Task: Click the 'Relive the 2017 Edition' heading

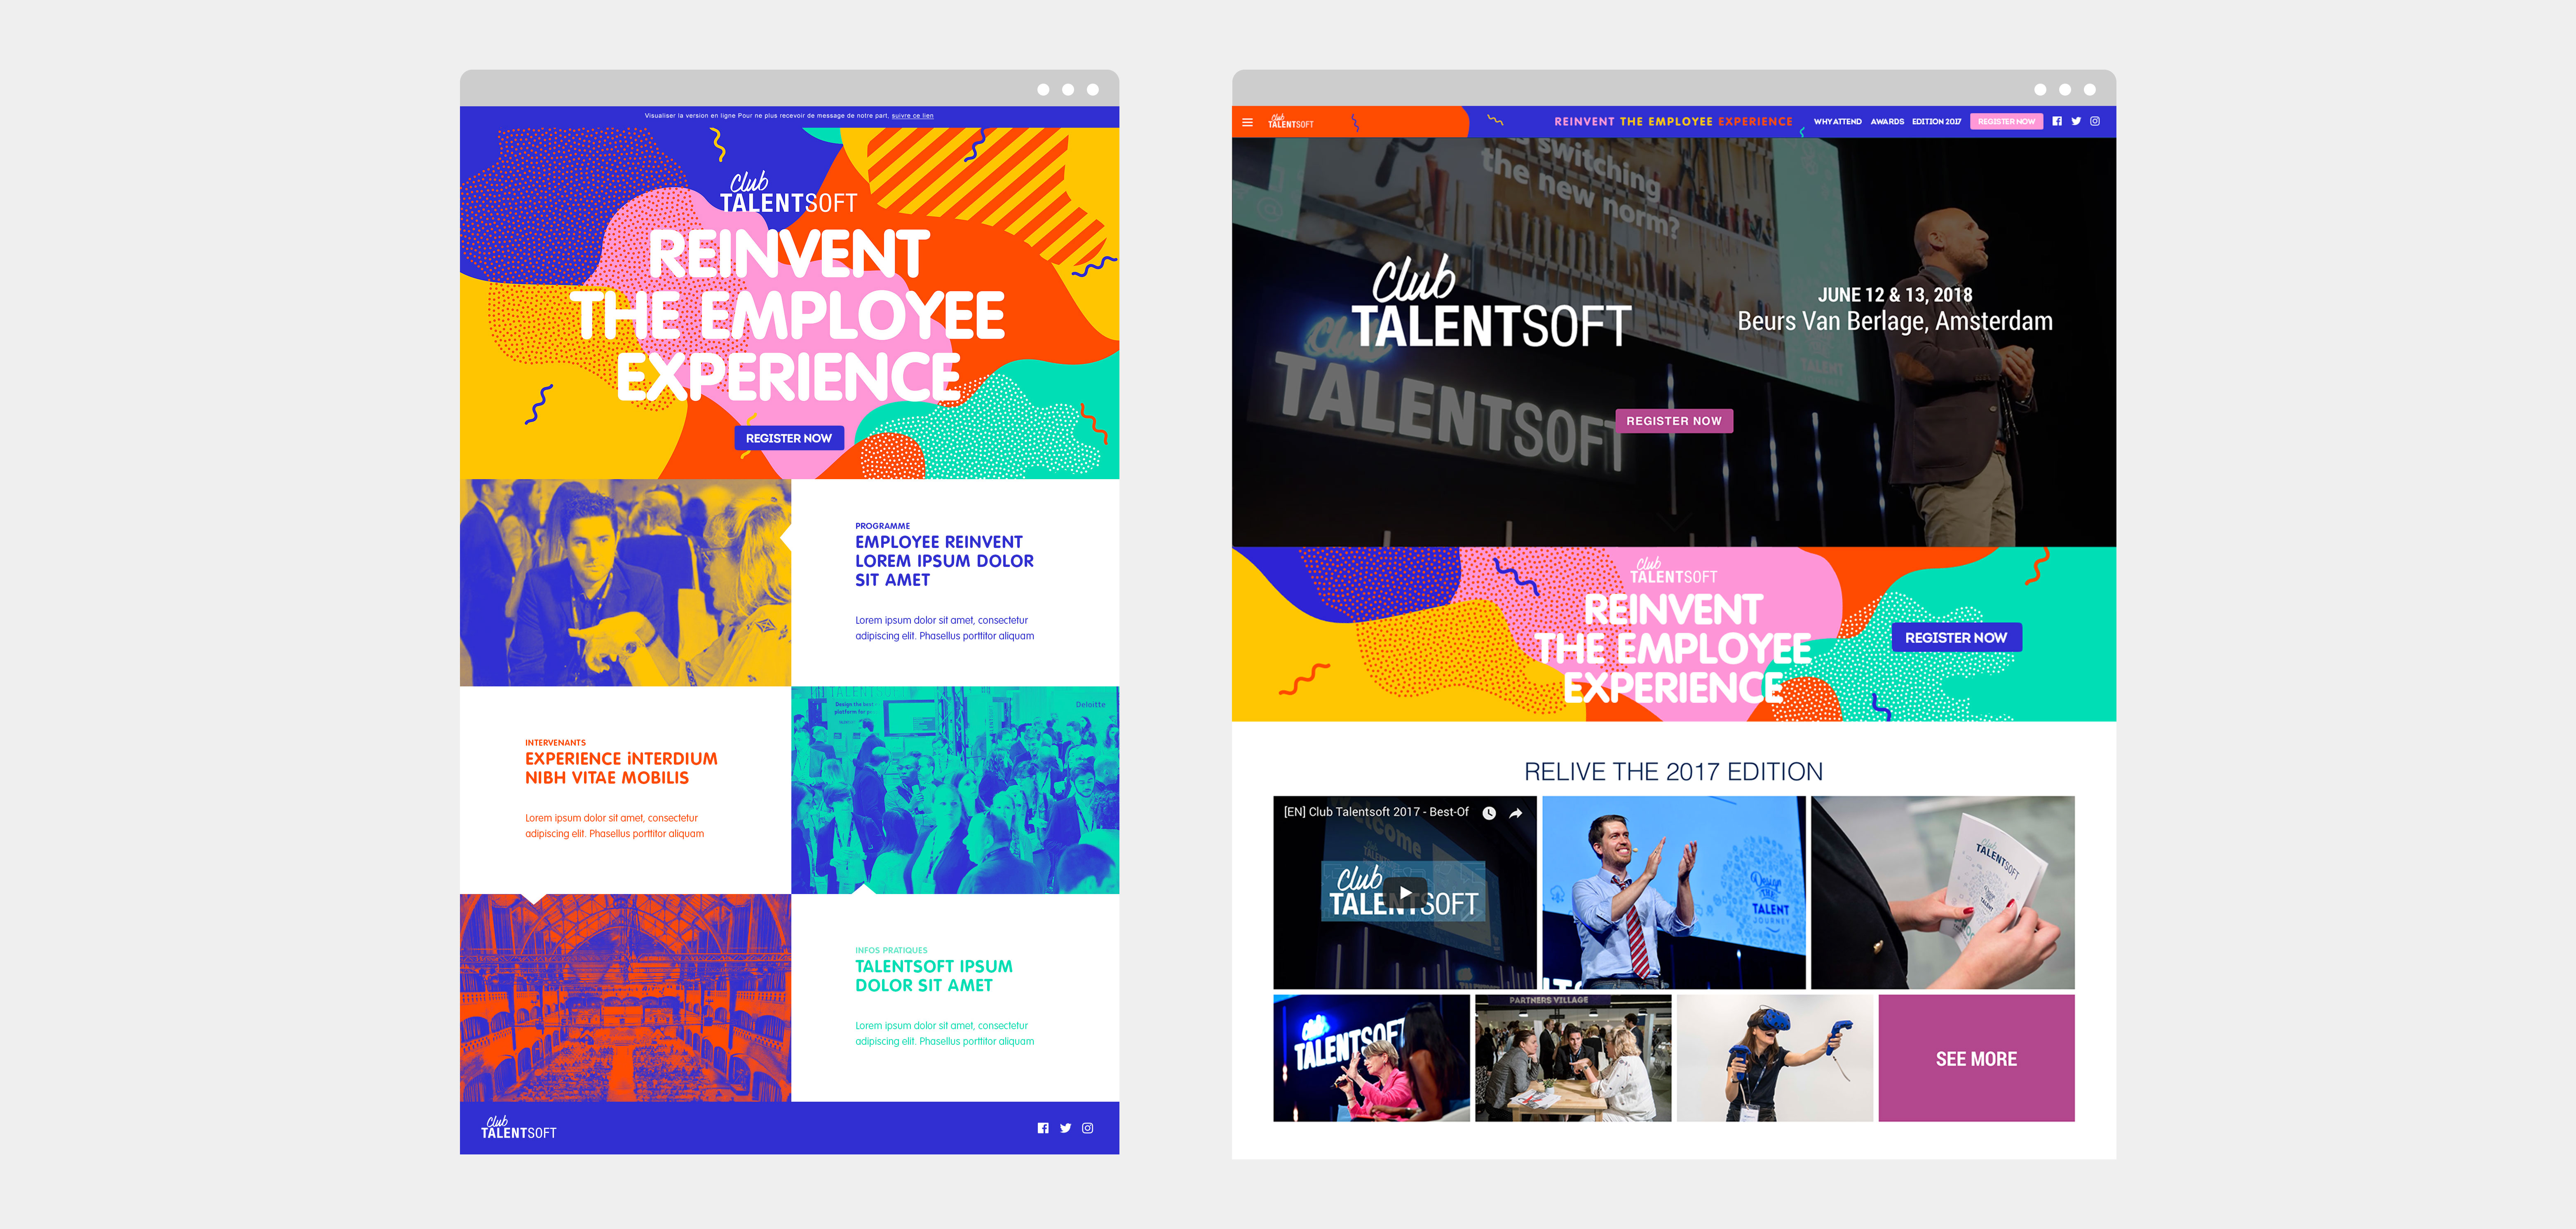Action: [x=1673, y=772]
